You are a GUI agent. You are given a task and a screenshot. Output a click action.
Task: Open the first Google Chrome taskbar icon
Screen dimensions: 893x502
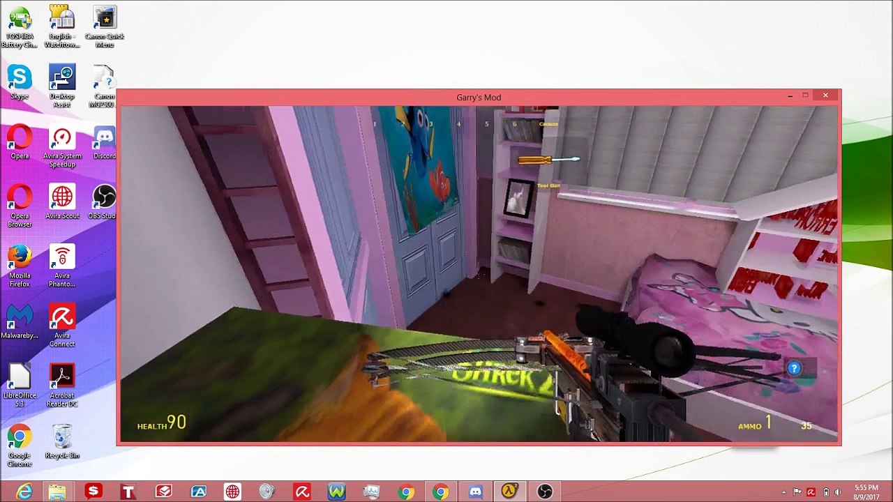click(406, 492)
